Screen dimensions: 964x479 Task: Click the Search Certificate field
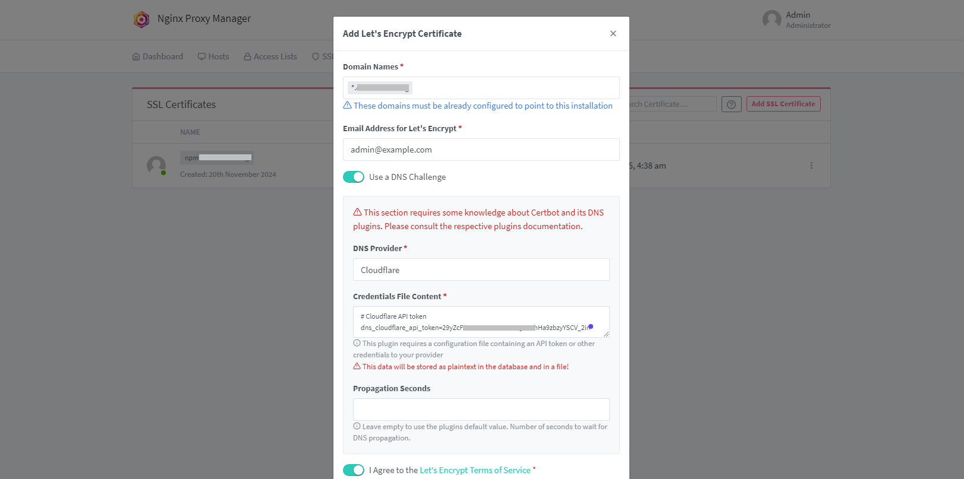point(672,104)
